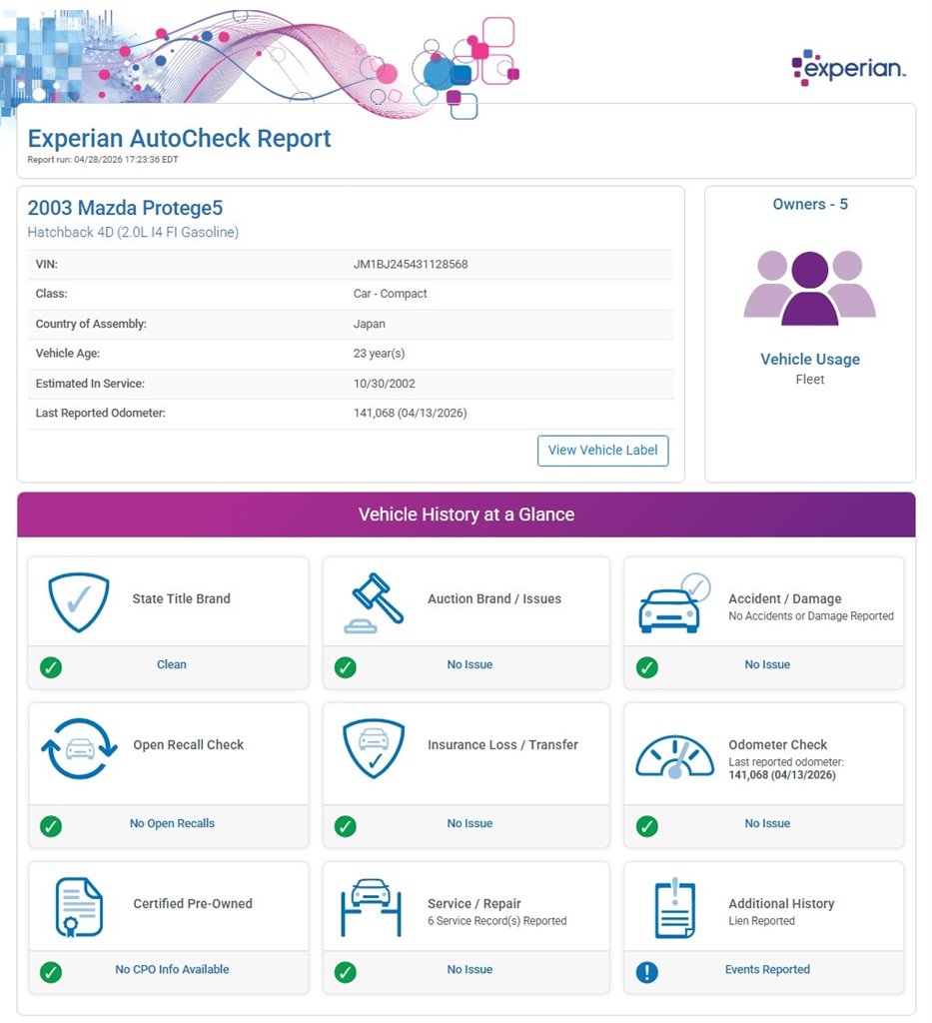Click No Issue under Auction Brand / Issues
This screenshot has width=932, height=1023.
point(469,664)
